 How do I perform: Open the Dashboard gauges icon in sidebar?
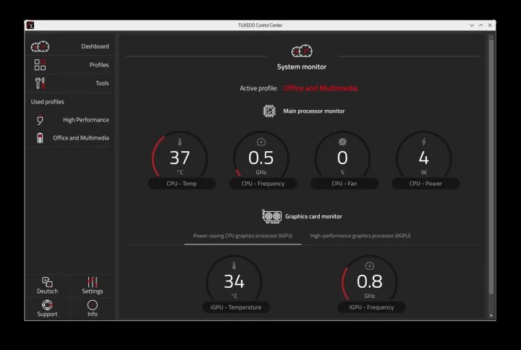[41, 46]
